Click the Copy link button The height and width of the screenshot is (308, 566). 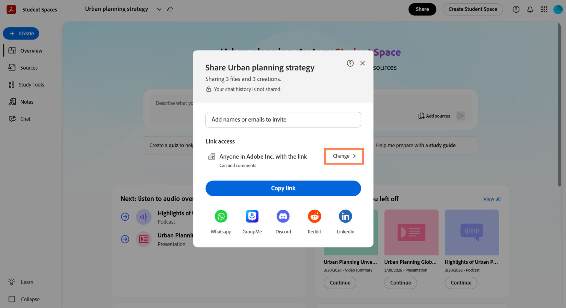283,188
